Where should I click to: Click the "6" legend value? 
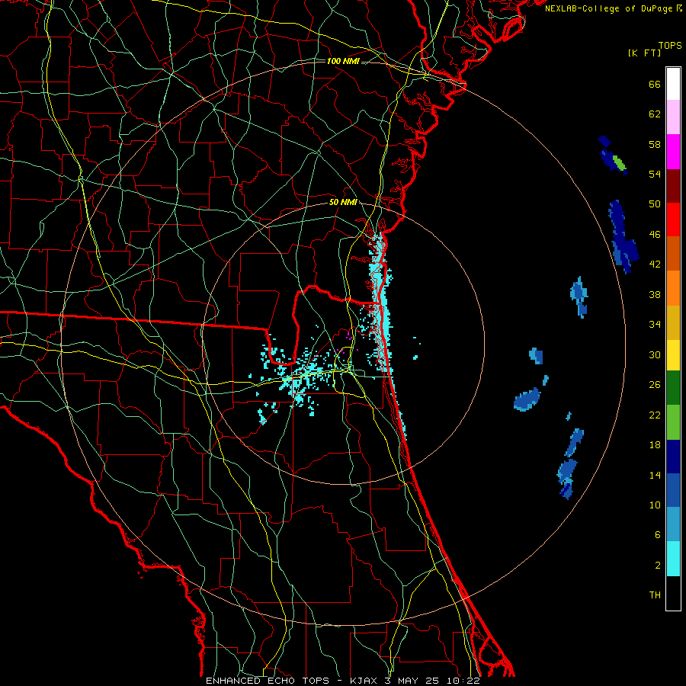coord(658,535)
